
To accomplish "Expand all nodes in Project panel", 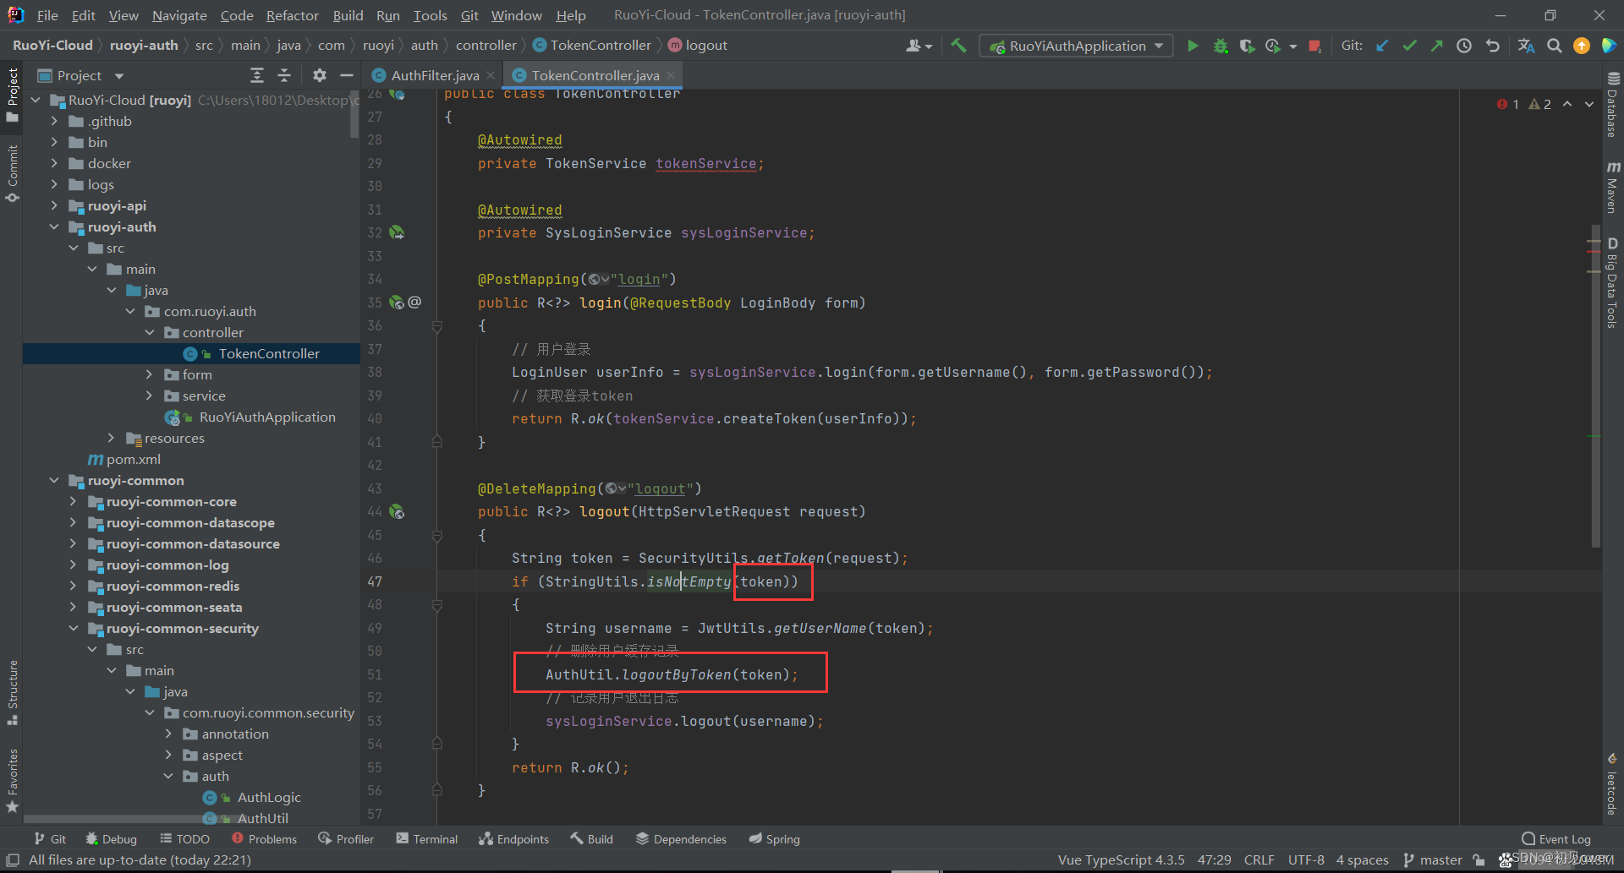I will (x=257, y=75).
